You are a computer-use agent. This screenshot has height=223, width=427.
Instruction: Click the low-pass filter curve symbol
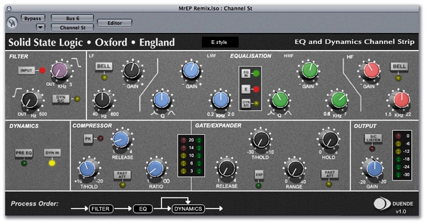(76, 63)
